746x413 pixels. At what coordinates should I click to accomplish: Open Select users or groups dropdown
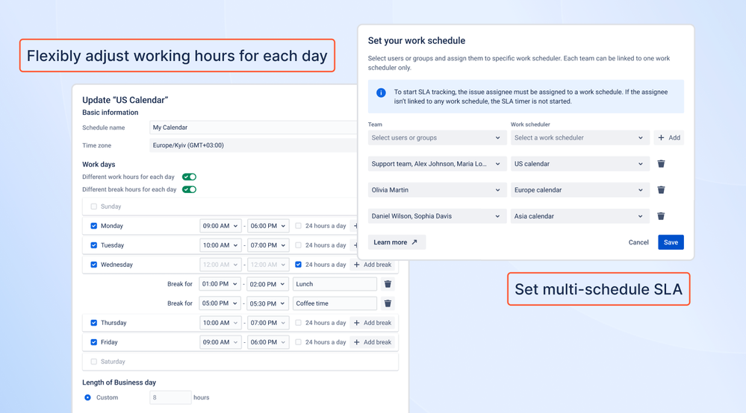[x=436, y=138]
